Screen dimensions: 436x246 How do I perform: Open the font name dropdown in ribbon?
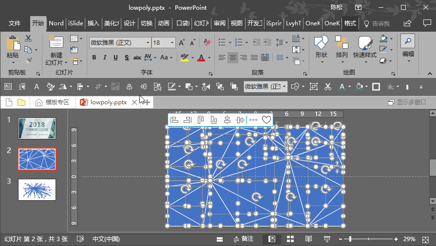click(147, 43)
